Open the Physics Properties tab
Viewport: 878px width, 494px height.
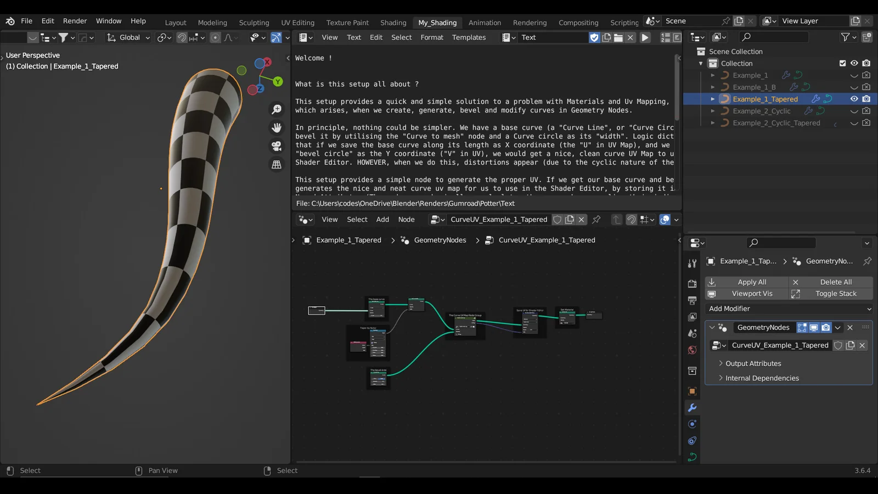(691, 441)
